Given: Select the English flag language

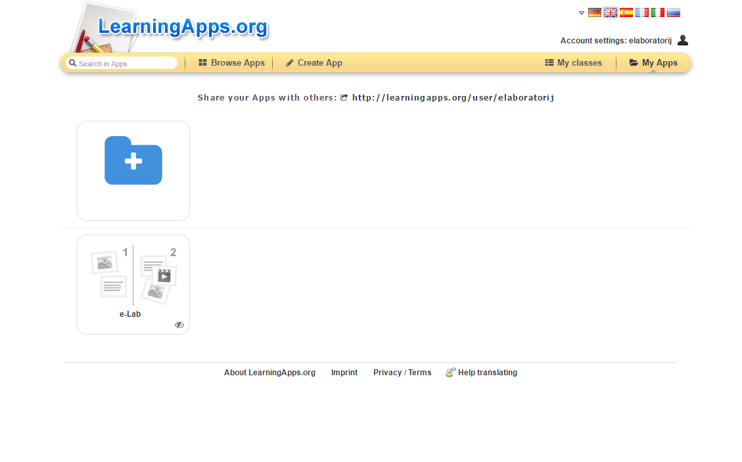Looking at the screenshot, I should tap(611, 12).
